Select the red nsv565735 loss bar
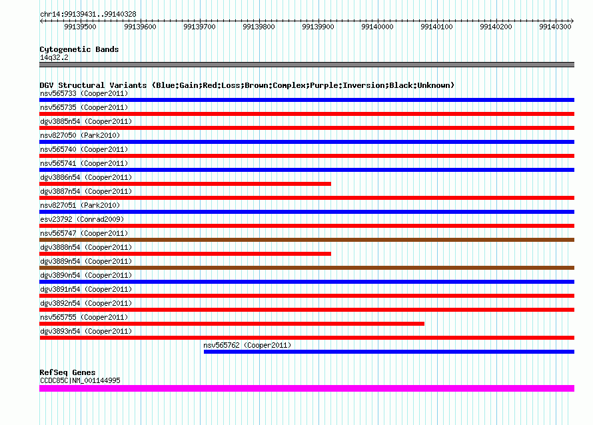 pyautogui.click(x=306, y=114)
